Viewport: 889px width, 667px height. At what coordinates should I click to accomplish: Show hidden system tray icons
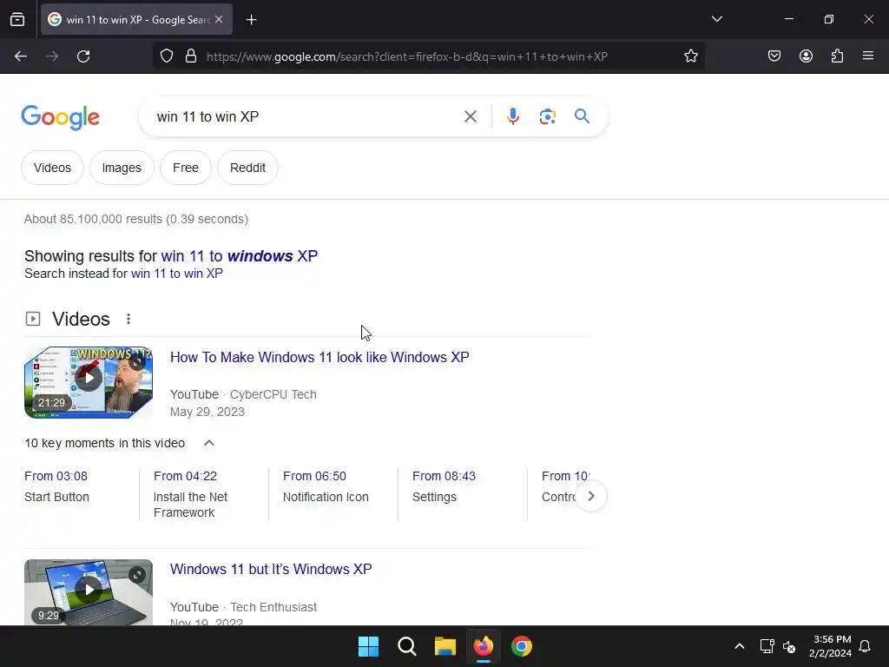tap(740, 646)
